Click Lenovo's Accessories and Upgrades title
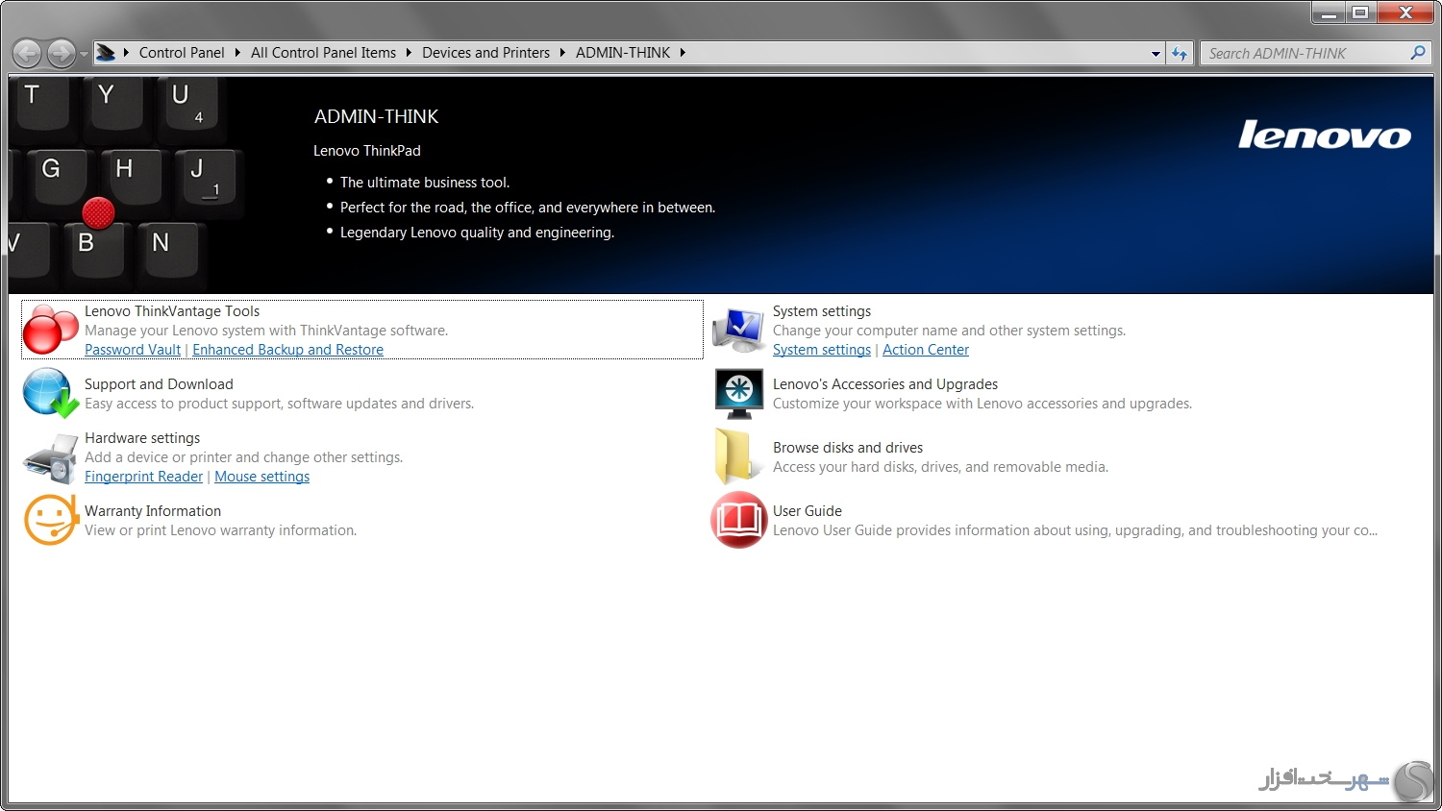Screen dimensions: 1442x811 (x=885, y=384)
